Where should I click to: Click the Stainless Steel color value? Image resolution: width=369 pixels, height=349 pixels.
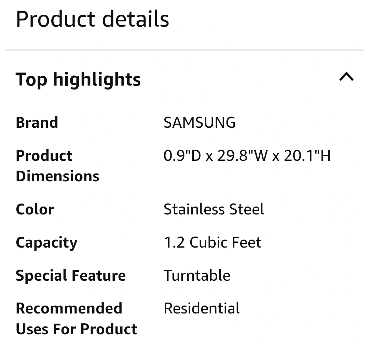click(214, 209)
